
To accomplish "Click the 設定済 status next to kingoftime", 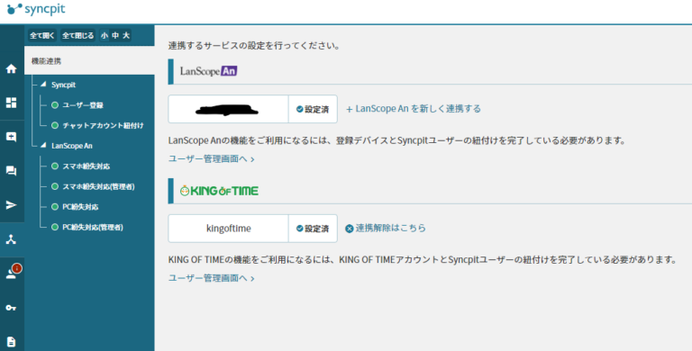I will point(313,229).
